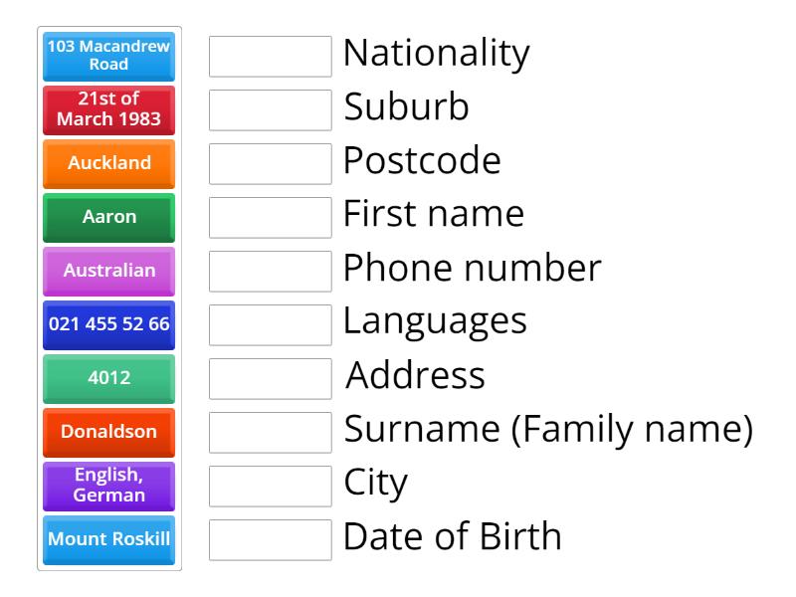Click the empty box next to 'City'
Viewport: 796px width, 597px height.
pyautogui.click(x=271, y=486)
